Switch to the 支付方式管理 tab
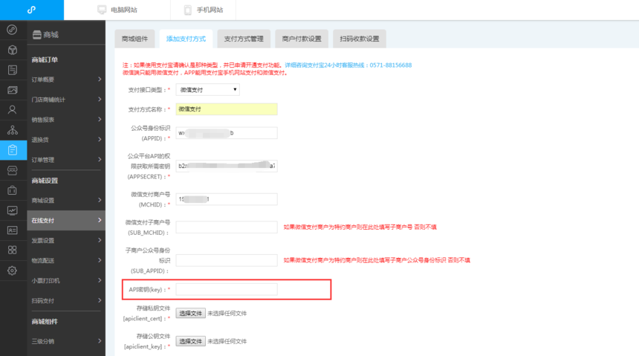 244,39
